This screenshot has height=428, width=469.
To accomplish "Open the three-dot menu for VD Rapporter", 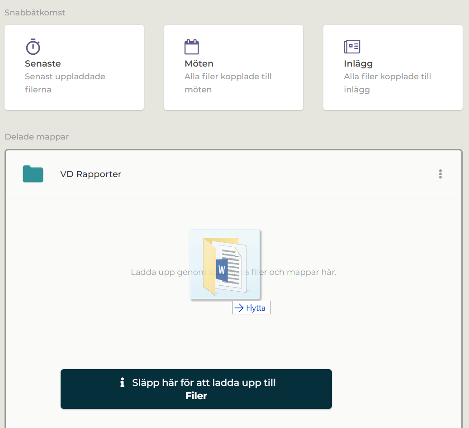I will [x=440, y=174].
